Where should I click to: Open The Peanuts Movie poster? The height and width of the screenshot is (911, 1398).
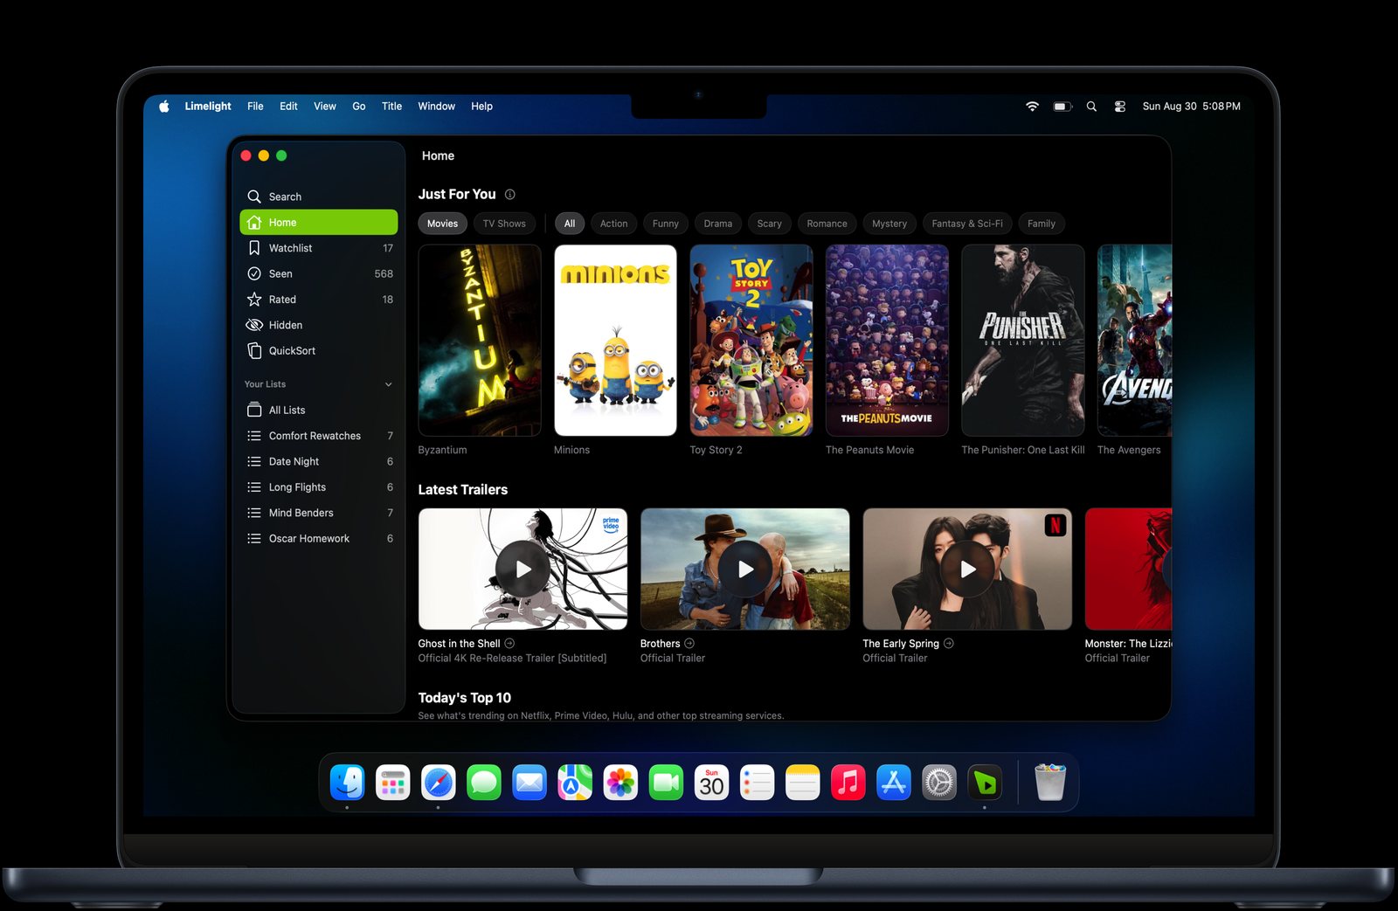887,341
